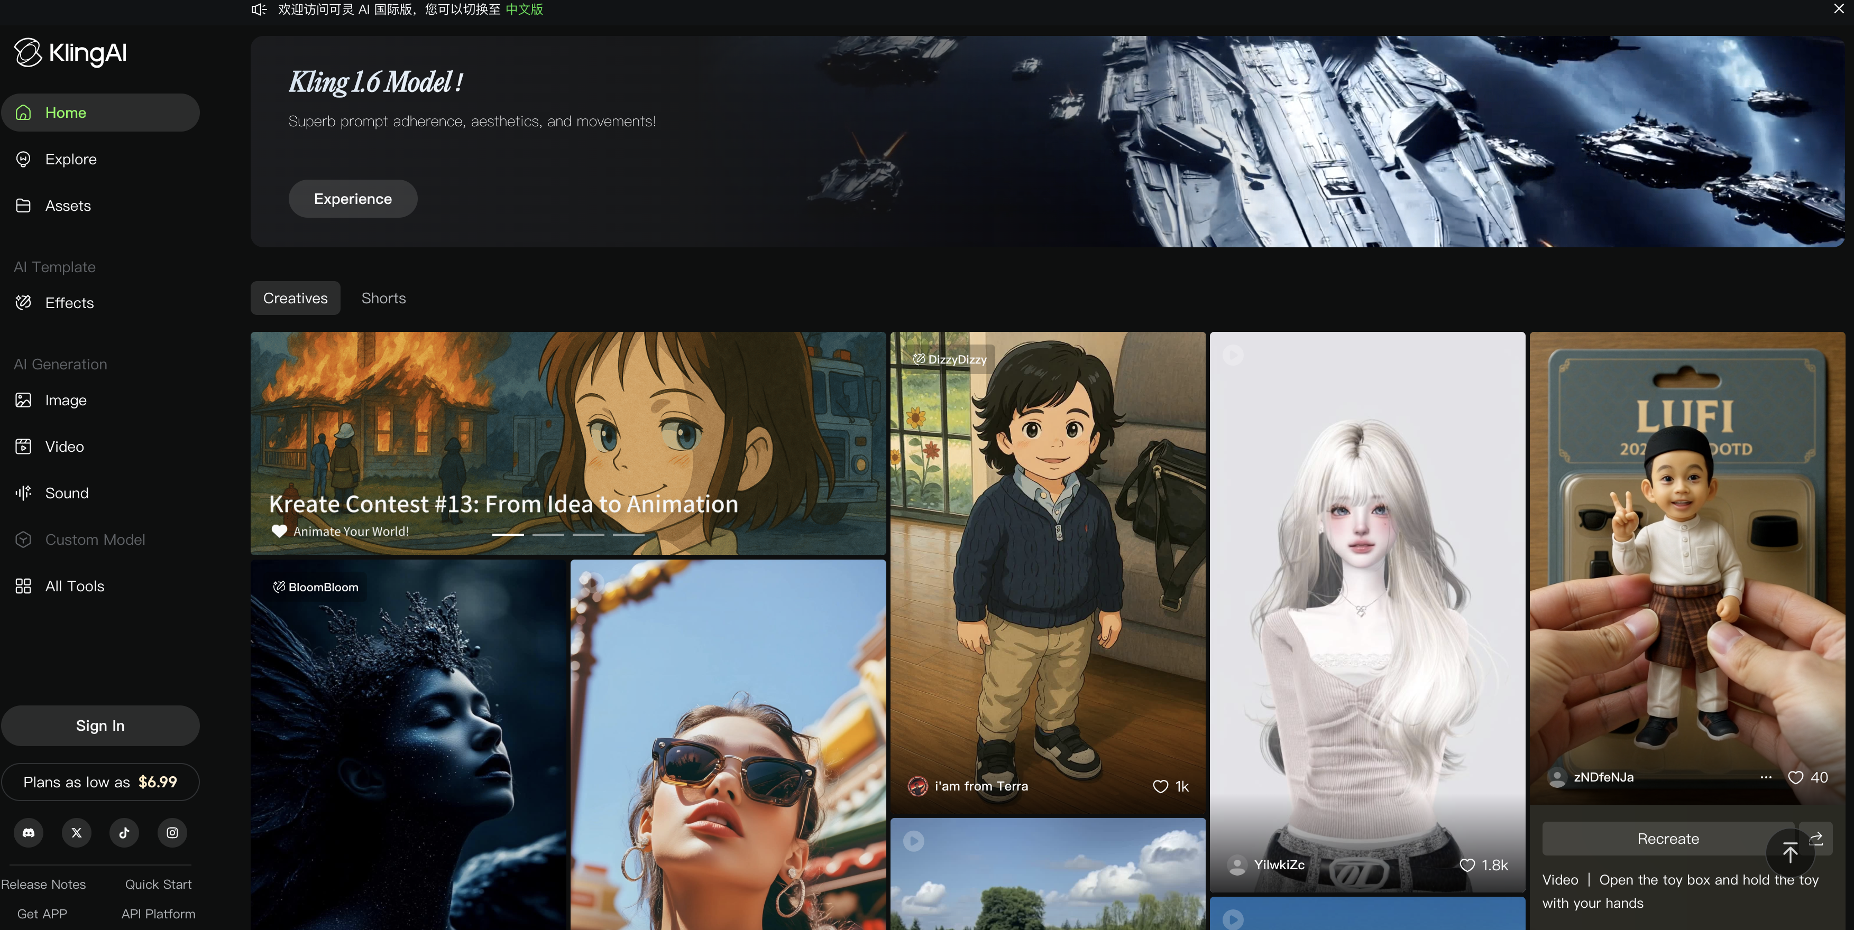The width and height of the screenshot is (1854, 930).
Task: Open Effects in the sidebar
Action: tap(69, 303)
